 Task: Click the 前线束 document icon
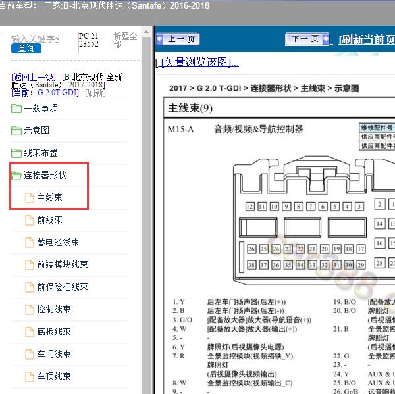[x=30, y=220]
